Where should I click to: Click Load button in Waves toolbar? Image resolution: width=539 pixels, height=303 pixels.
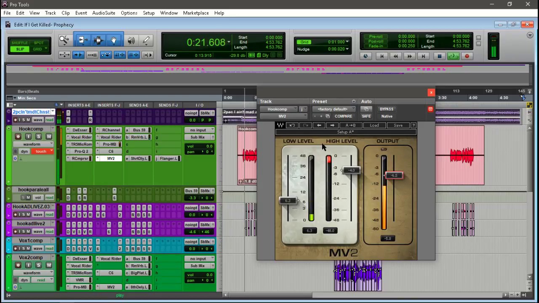(374, 125)
